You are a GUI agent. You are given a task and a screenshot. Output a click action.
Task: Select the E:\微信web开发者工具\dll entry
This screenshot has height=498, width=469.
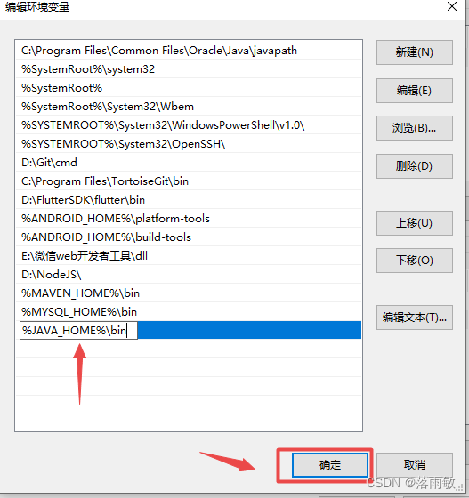tap(189, 256)
